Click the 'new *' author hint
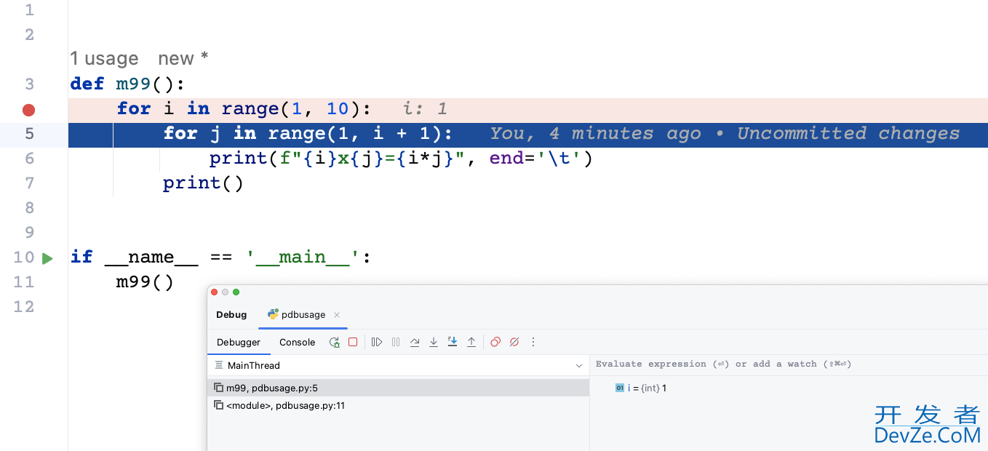Screen dimensions: 988x451 pyautogui.click(x=183, y=59)
